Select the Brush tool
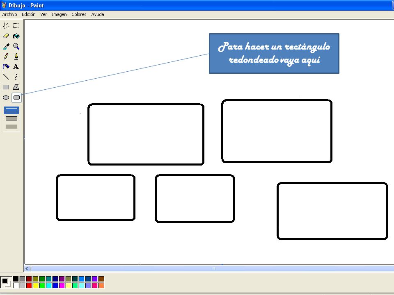The width and height of the screenshot is (394, 295). click(x=16, y=57)
